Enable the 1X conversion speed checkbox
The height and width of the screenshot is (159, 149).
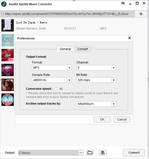click(56, 89)
